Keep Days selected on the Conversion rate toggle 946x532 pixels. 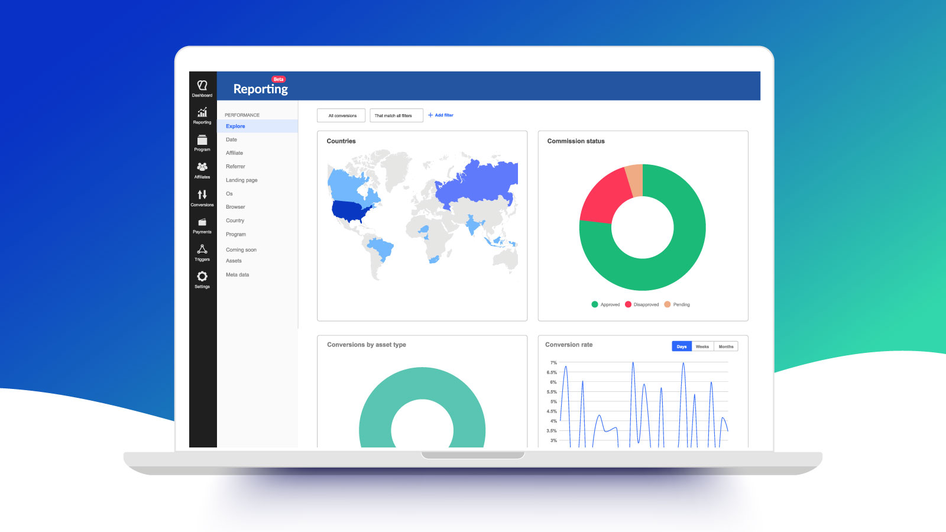pyautogui.click(x=681, y=346)
